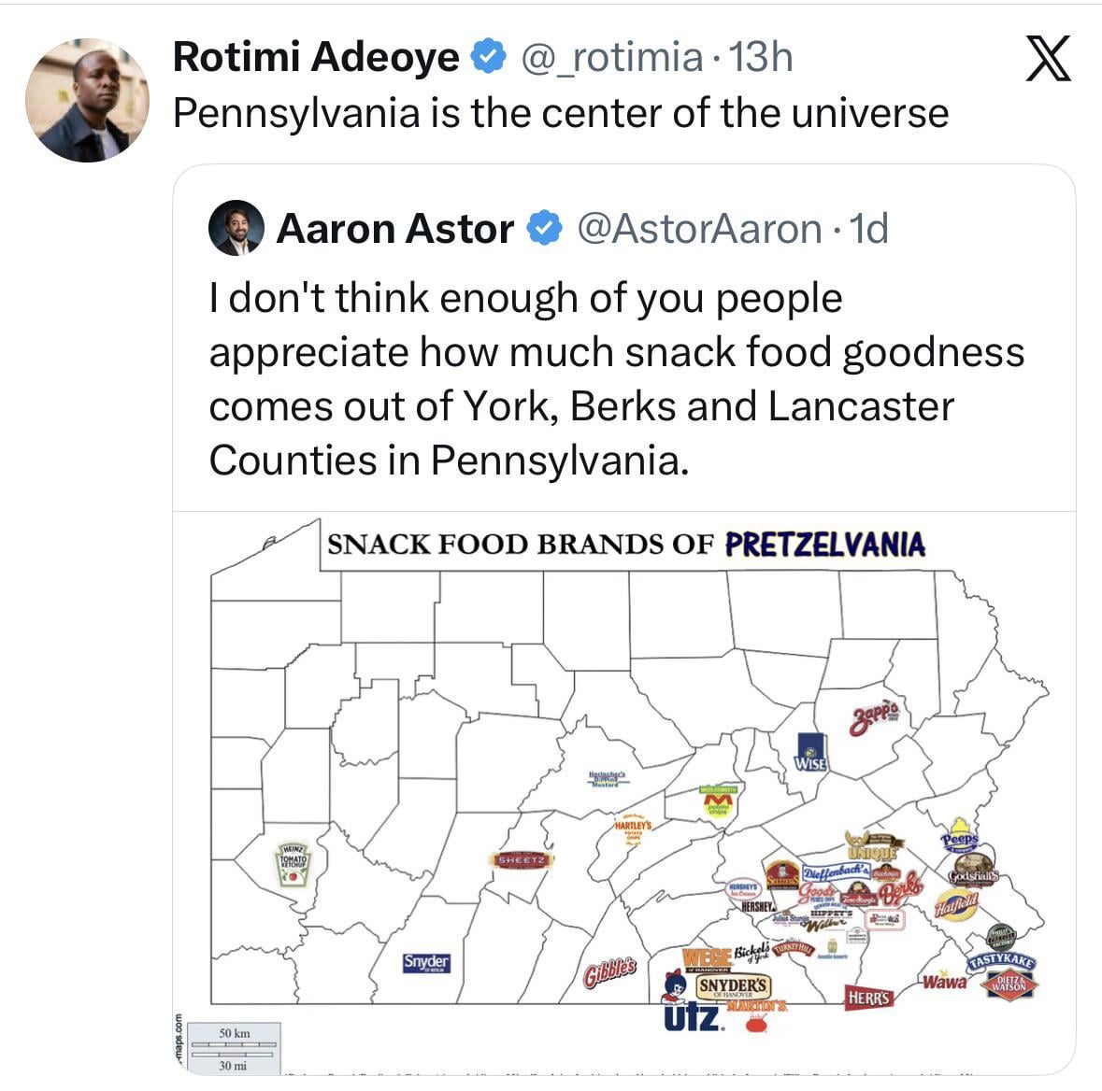Click the Heinz Tomato Ketchup logo
The image size is (1102, 1091).
[x=293, y=864]
